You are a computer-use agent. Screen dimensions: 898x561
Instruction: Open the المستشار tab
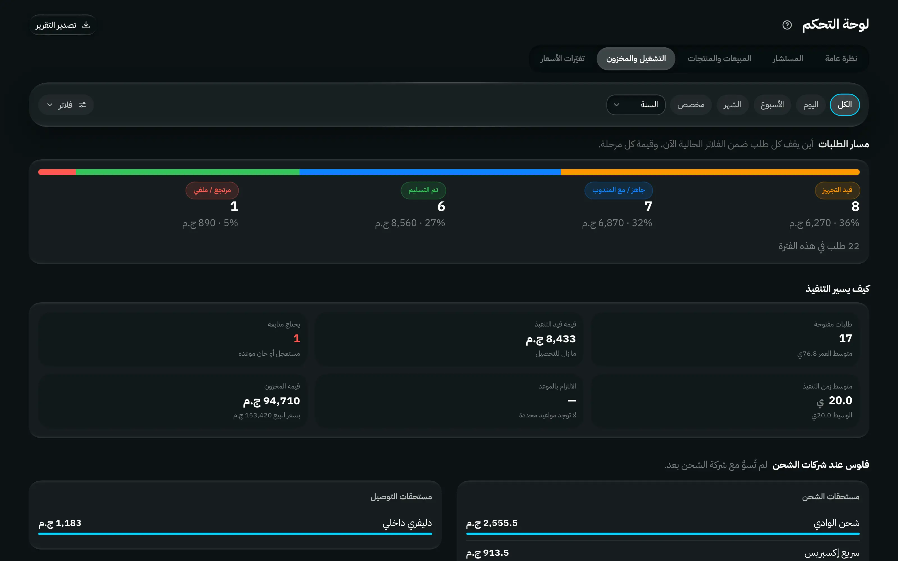[788, 59]
